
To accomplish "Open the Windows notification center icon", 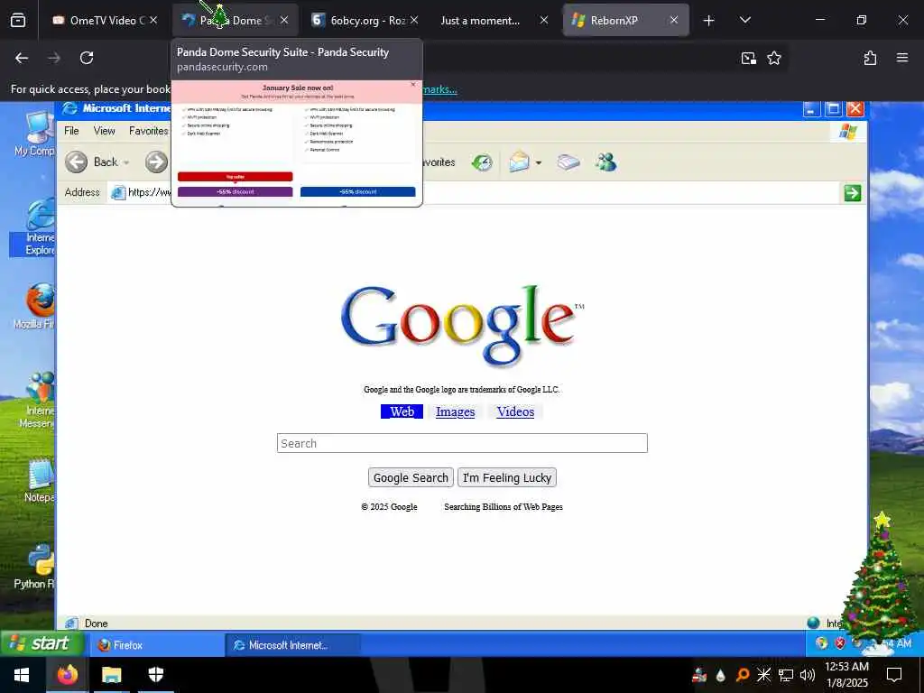I will [x=894, y=675].
